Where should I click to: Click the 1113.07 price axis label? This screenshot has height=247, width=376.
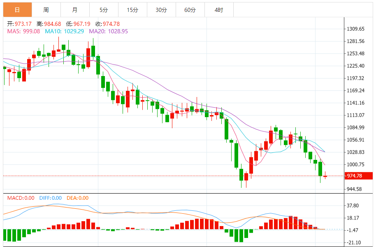355,115
